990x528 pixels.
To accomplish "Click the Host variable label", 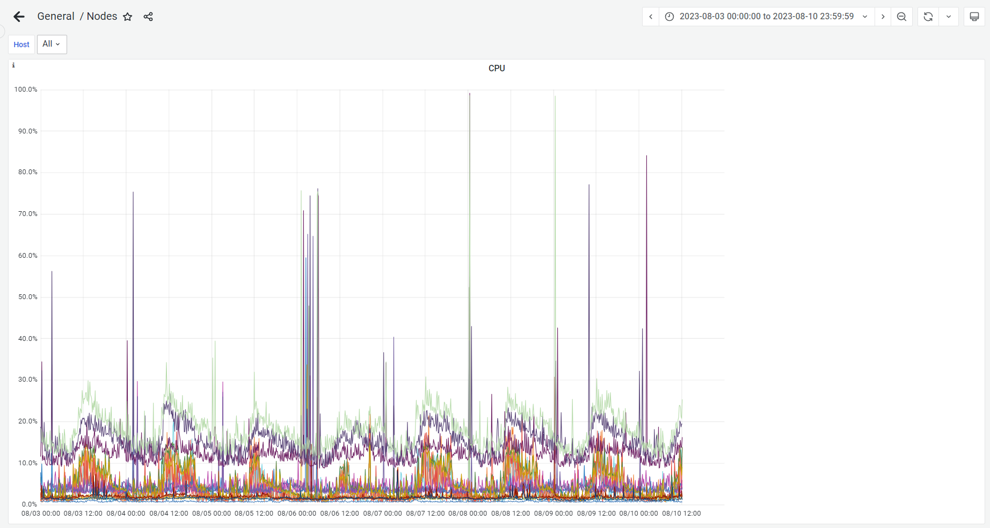I will tap(21, 44).
